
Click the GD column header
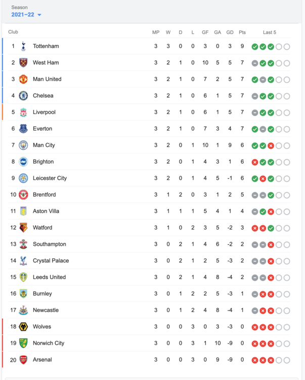pyautogui.click(x=230, y=32)
